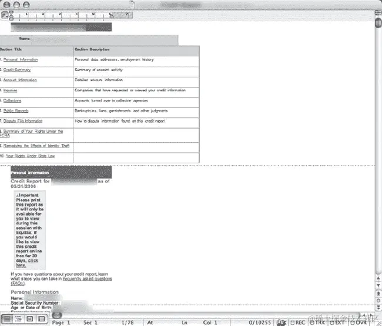
Task: Click the document proxy icon in title bar
Action: 132,4
